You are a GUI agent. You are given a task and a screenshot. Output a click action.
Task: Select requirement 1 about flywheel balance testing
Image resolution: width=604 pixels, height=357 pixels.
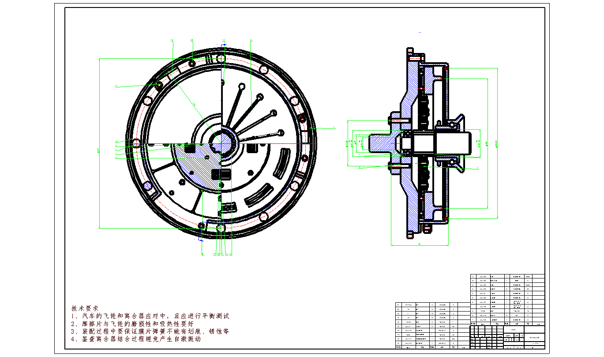[150, 316]
